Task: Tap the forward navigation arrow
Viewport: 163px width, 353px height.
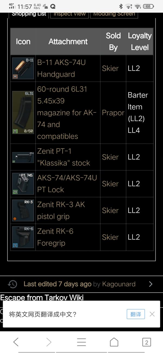Action: (49, 342)
